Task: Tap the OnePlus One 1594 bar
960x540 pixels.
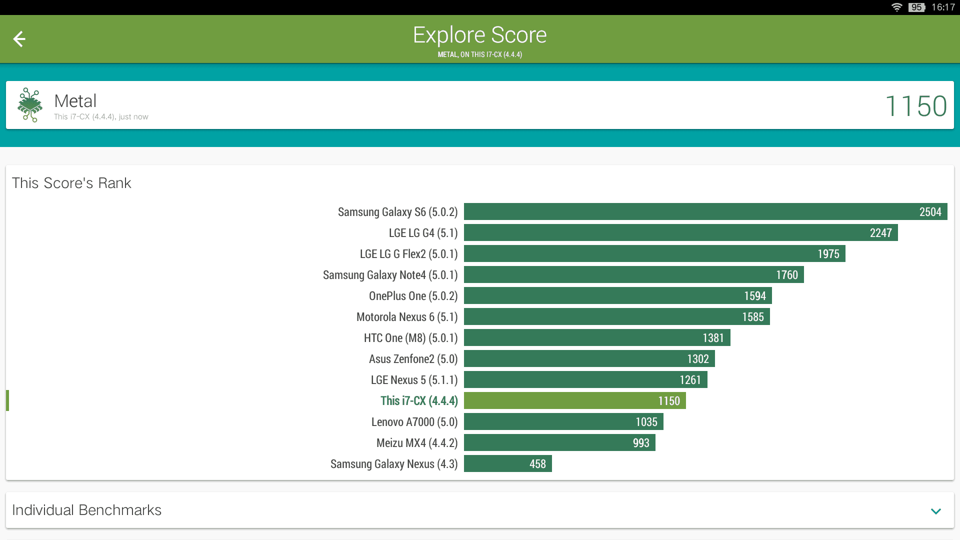Action: pyautogui.click(x=618, y=295)
